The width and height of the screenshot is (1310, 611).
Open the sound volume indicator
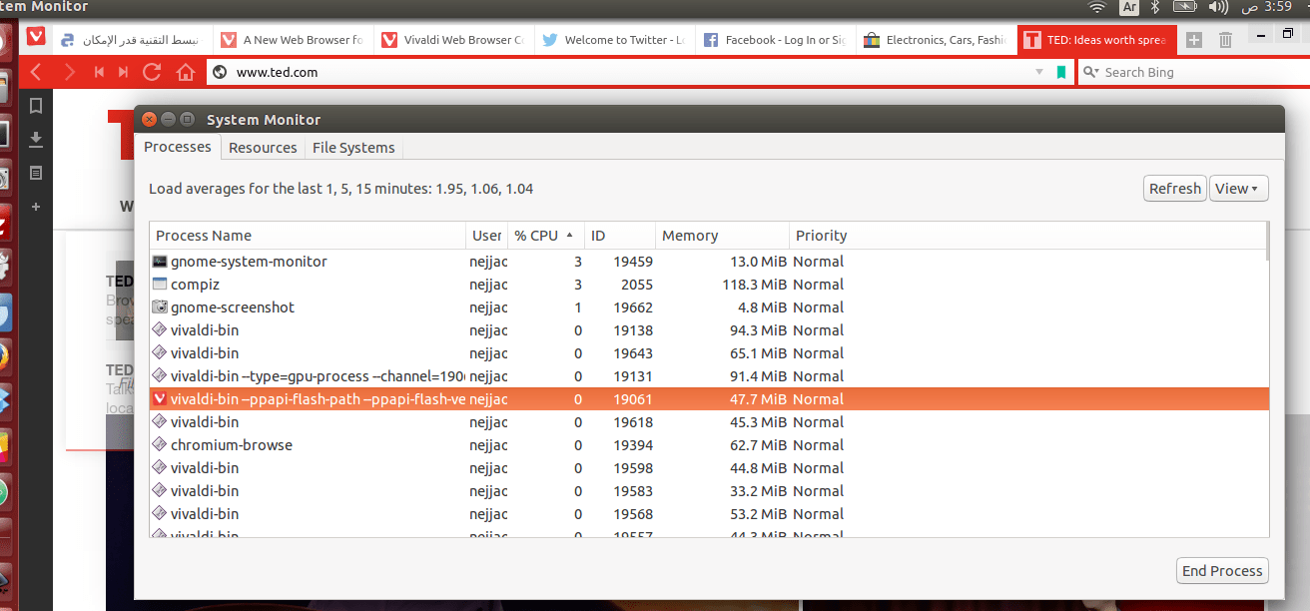1218,7
